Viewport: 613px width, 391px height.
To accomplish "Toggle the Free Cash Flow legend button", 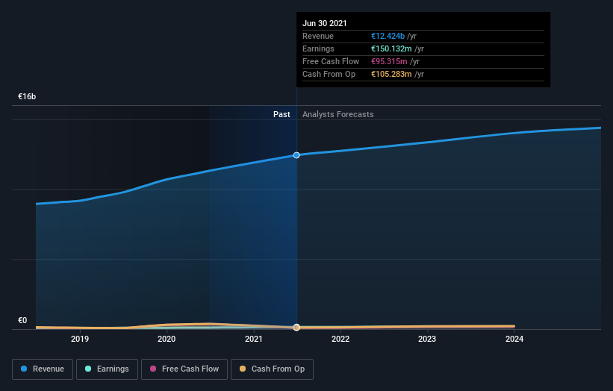I will click(184, 369).
